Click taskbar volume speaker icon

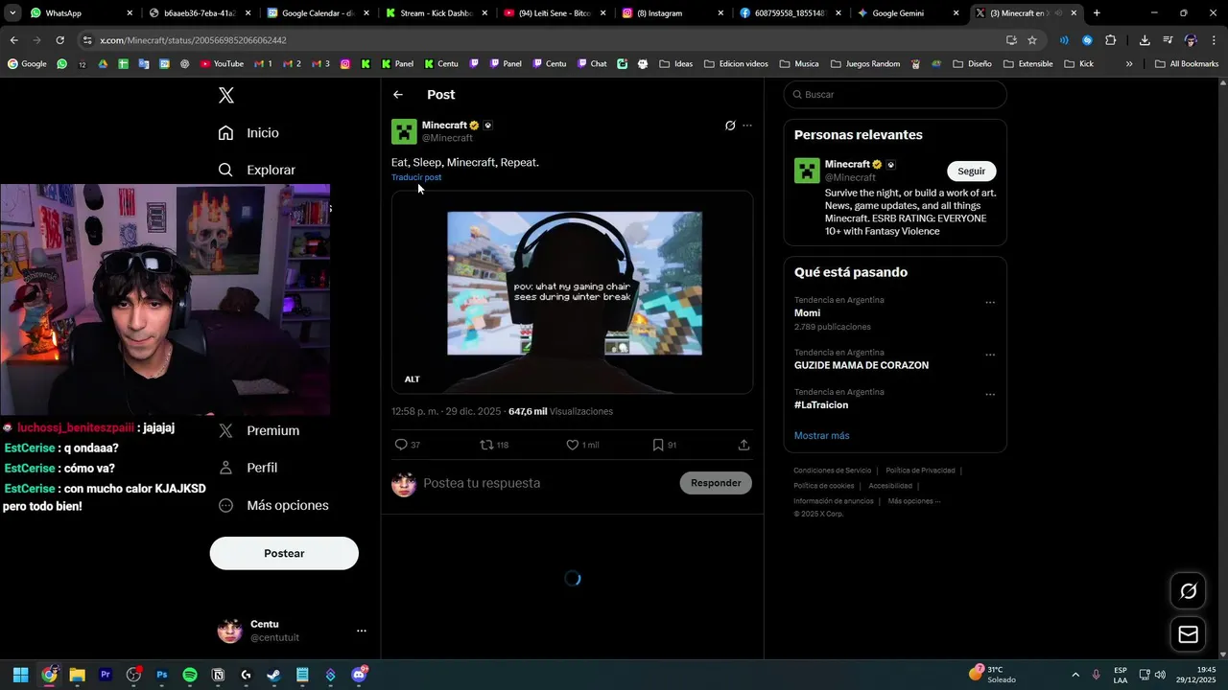point(1160,675)
